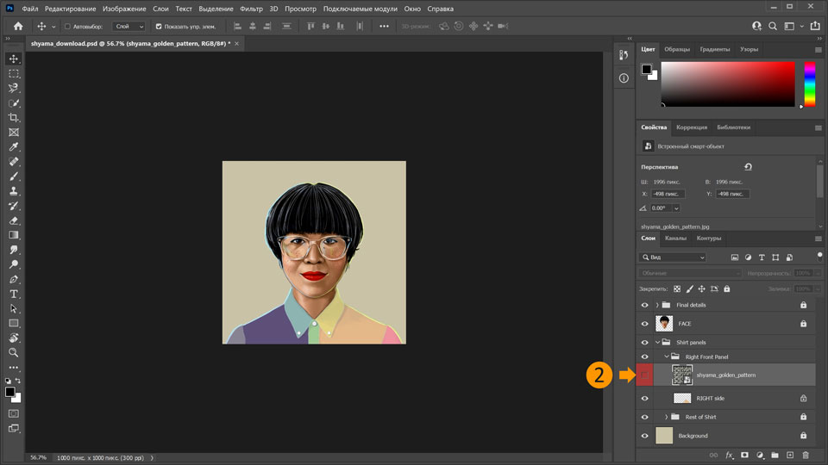The image size is (828, 465).
Task: Select the Zoom tool in the toolbar
Action: pos(14,352)
